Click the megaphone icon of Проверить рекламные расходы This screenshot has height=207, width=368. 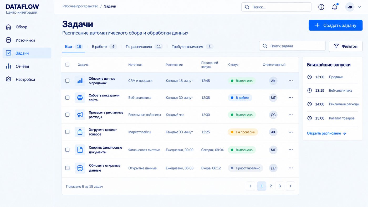[x=80, y=115]
